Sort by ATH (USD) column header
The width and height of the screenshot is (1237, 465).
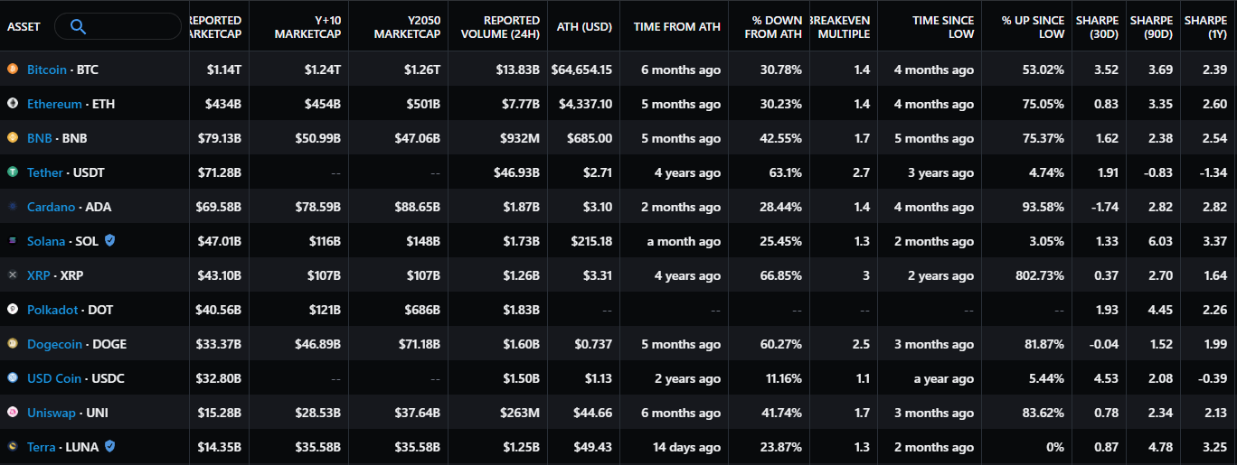click(584, 27)
